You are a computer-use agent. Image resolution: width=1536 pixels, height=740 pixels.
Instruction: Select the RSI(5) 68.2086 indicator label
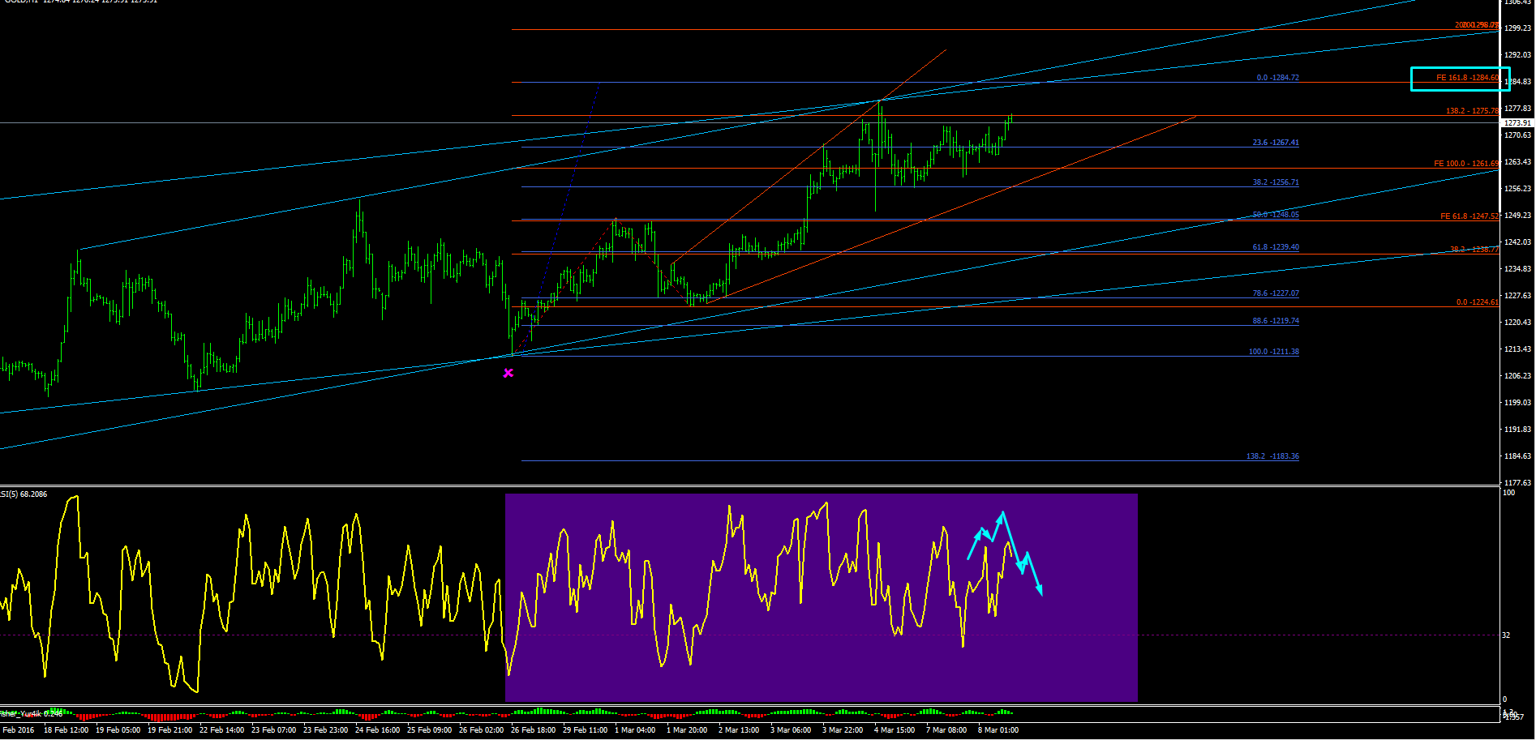pos(24,494)
